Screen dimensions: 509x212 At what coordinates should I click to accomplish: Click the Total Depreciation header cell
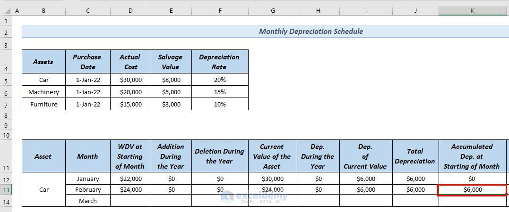pos(415,156)
